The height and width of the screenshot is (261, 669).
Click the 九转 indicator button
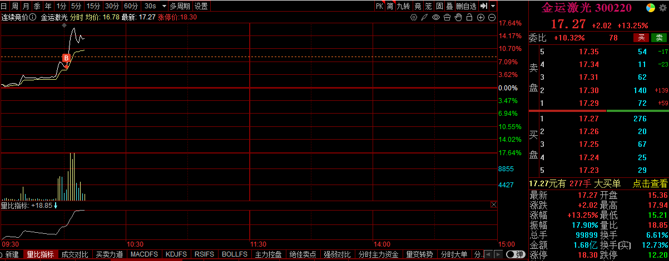pos(404,6)
